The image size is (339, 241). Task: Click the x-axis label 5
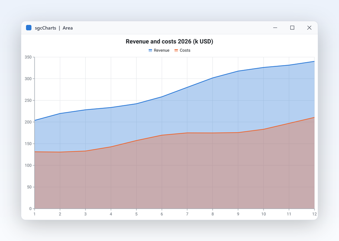(136, 214)
